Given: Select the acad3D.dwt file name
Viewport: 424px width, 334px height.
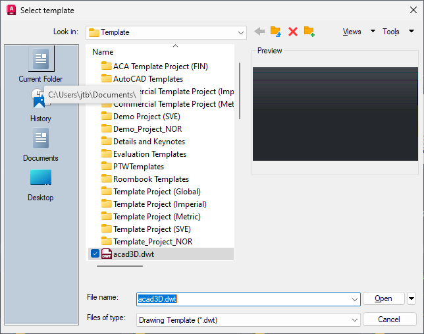Looking at the screenshot, I should coord(134,254).
